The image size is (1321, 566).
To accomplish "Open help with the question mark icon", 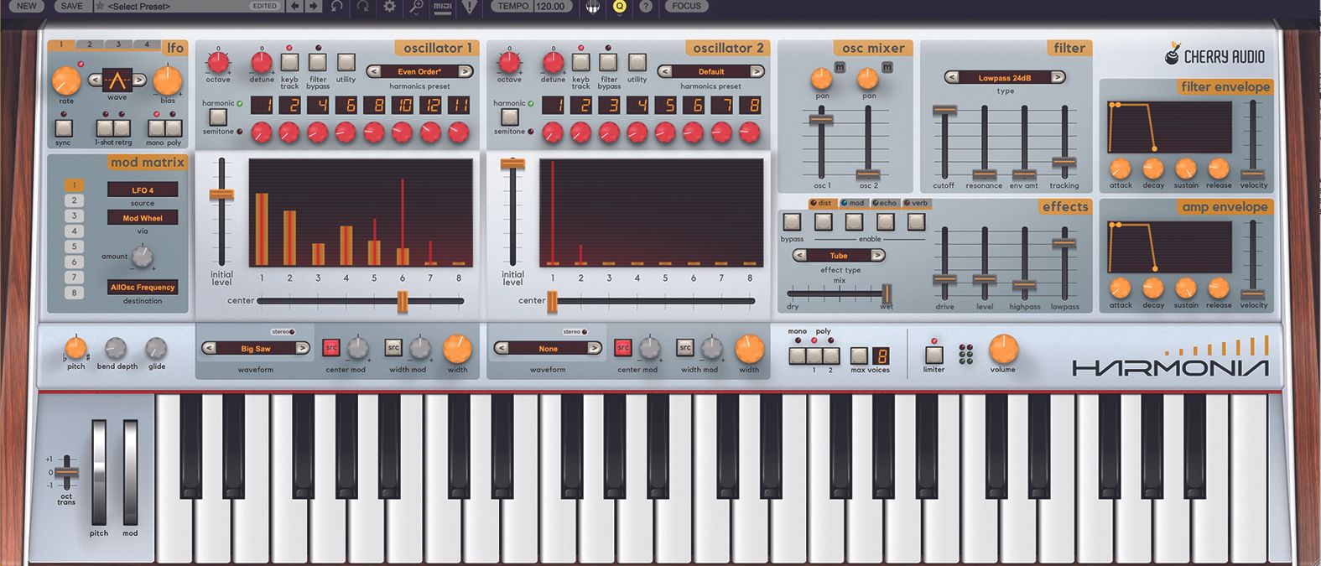I will point(646,6).
